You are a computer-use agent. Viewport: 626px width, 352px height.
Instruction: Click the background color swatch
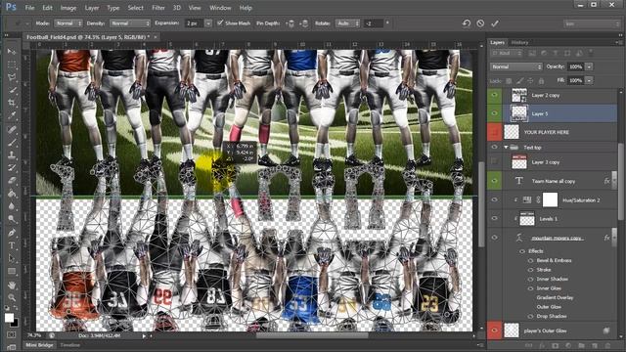click(15, 323)
